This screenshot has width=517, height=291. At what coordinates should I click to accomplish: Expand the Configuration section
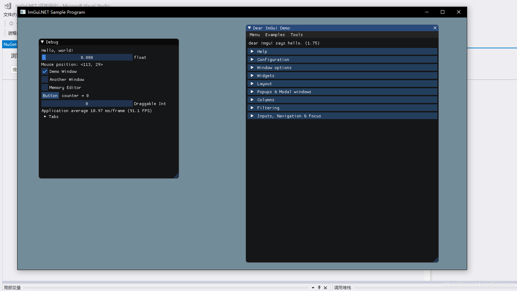(x=342, y=60)
